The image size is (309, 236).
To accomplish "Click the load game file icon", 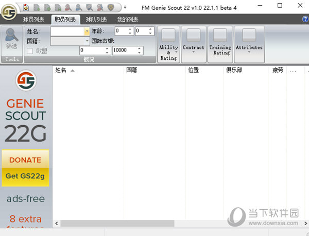I will tap(26, 8).
